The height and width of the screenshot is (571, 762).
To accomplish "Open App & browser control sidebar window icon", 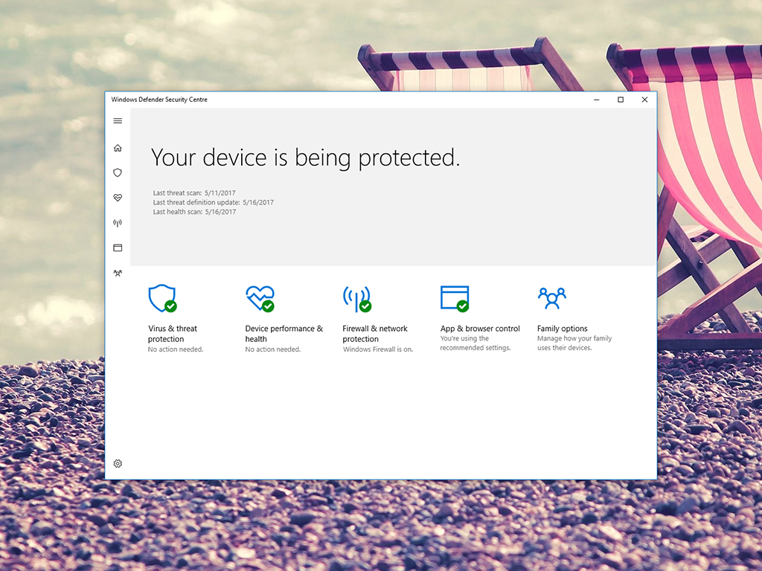I will [118, 248].
